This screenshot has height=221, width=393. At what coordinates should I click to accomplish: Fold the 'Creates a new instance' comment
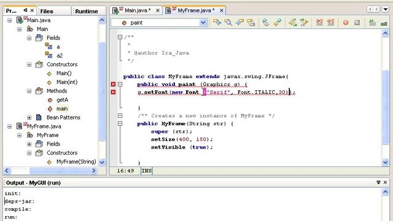[120, 116]
